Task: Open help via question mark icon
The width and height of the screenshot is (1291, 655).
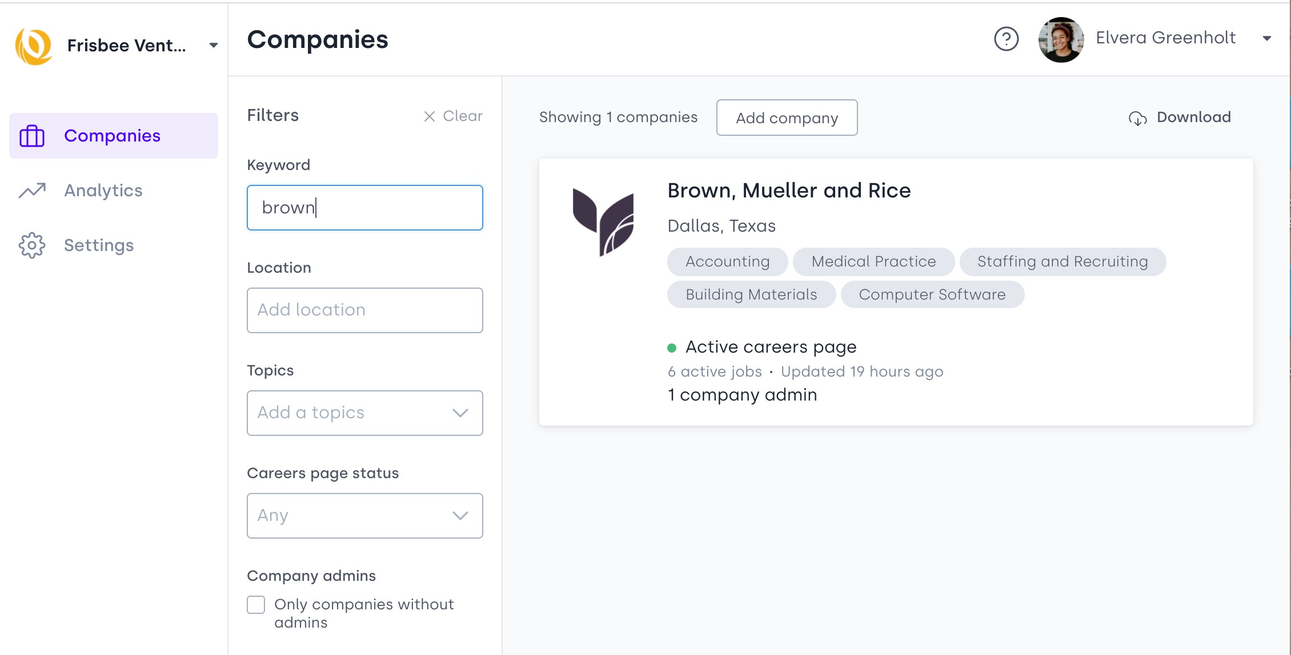Action: (x=1006, y=39)
